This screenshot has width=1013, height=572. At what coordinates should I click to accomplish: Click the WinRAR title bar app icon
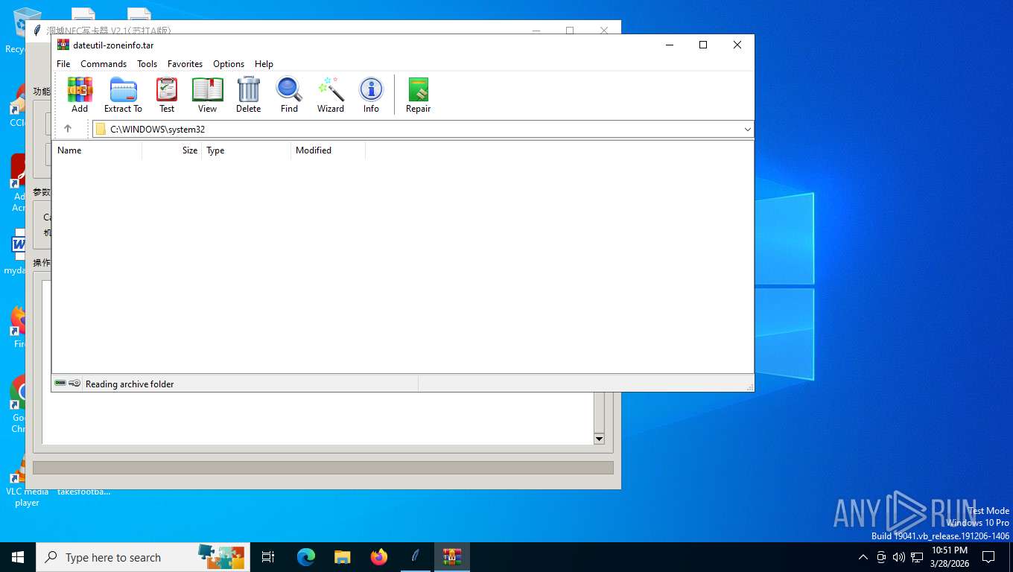point(63,45)
